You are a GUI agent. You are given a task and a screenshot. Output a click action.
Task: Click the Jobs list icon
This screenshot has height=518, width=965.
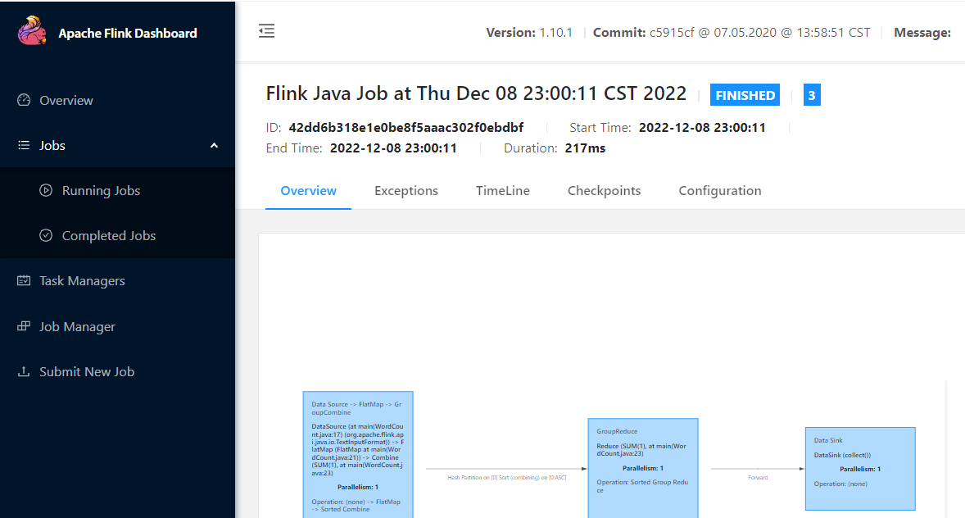point(24,145)
